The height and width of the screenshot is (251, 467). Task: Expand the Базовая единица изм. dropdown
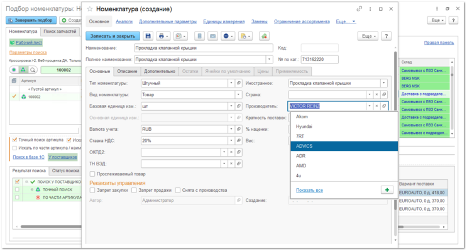(231, 106)
